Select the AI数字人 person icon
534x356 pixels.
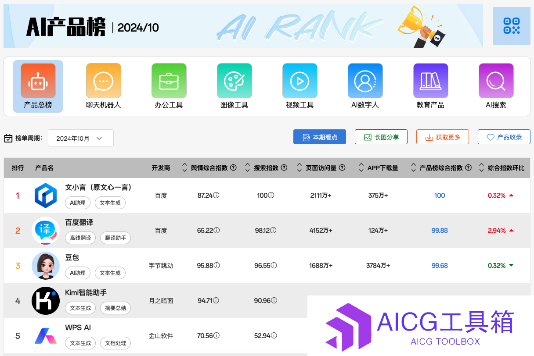pyautogui.click(x=365, y=81)
